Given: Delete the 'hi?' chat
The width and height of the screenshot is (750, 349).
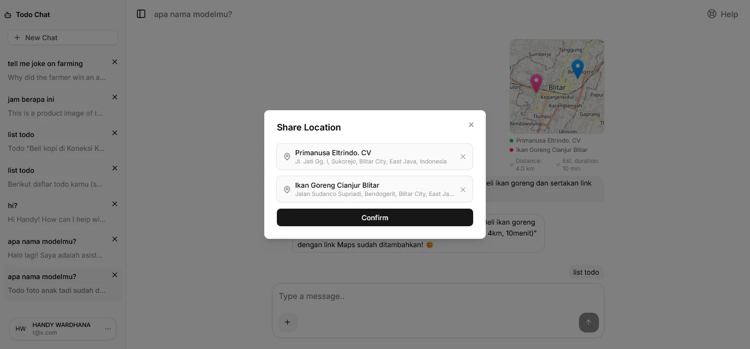Looking at the screenshot, I should coord(115,204).
